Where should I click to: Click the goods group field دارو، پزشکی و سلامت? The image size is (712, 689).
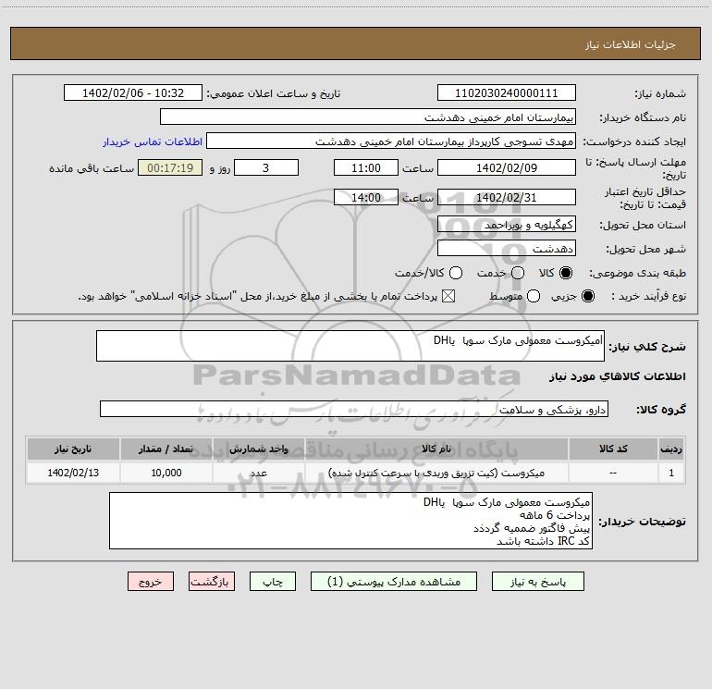pos(354,409)
